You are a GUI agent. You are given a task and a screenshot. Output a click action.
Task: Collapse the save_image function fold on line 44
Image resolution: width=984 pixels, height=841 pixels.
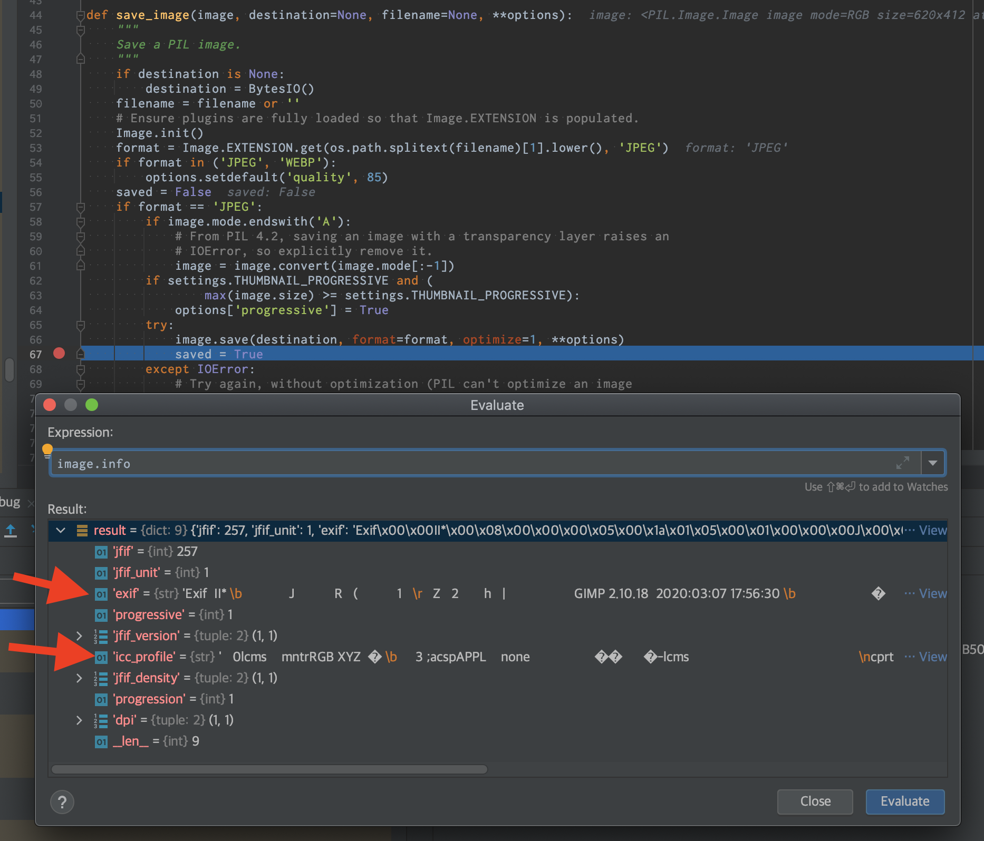[x=81, y=15]
